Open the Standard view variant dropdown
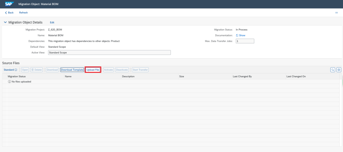The image size is (343, 152). pyautogui.click(x=10, y=70)
